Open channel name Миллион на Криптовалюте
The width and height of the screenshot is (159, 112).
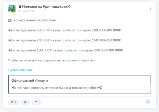click(44, 7)
